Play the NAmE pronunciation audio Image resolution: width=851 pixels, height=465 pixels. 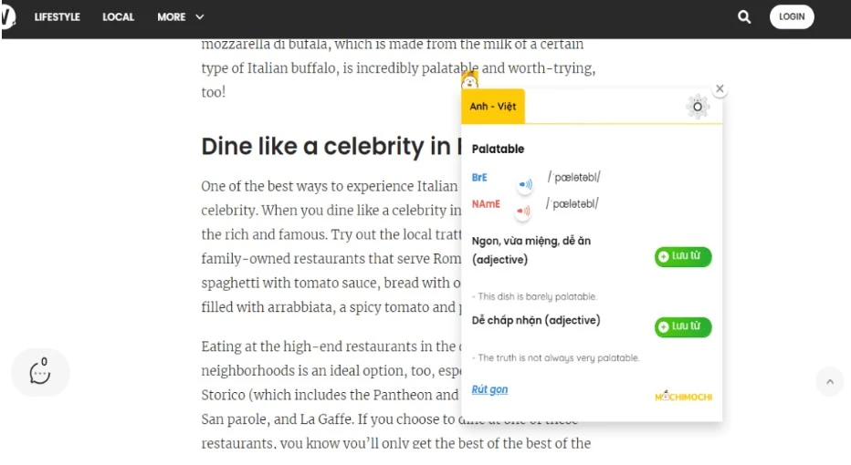(524, 211)
